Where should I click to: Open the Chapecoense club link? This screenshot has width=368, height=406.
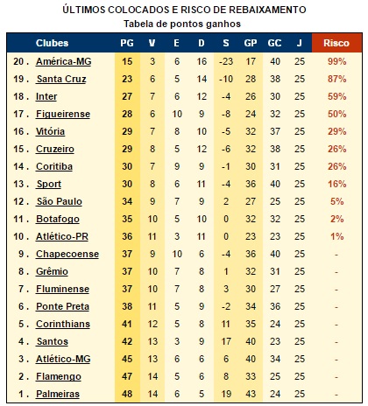(67, 254)
